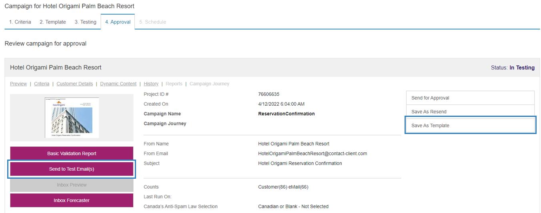Screen dimensions: 541x213
Task: Open the Criteria link under campaign header
Action: [42, 84]
